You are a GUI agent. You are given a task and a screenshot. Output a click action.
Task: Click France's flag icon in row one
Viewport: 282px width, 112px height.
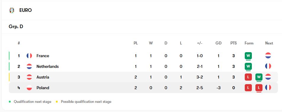[x=29, y=56]
